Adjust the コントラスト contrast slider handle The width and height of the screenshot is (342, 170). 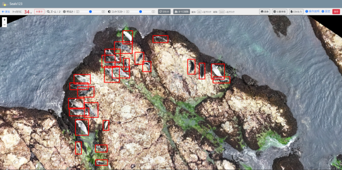(x=141, y=12)
